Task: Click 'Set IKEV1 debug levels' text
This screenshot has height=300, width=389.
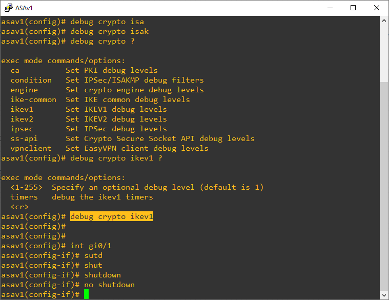Action: point(116,109)
